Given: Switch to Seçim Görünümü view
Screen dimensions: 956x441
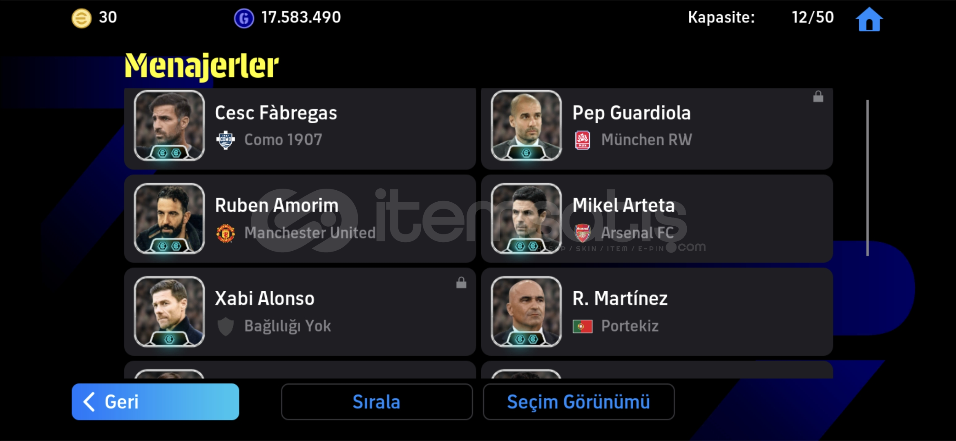Looking at the screenshot, I should pos(579,402).
